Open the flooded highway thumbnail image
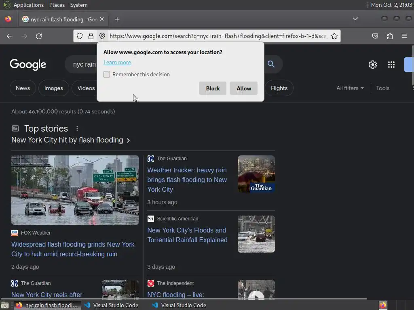The height and width of the screenshot is (310, 414). point(75,190)
